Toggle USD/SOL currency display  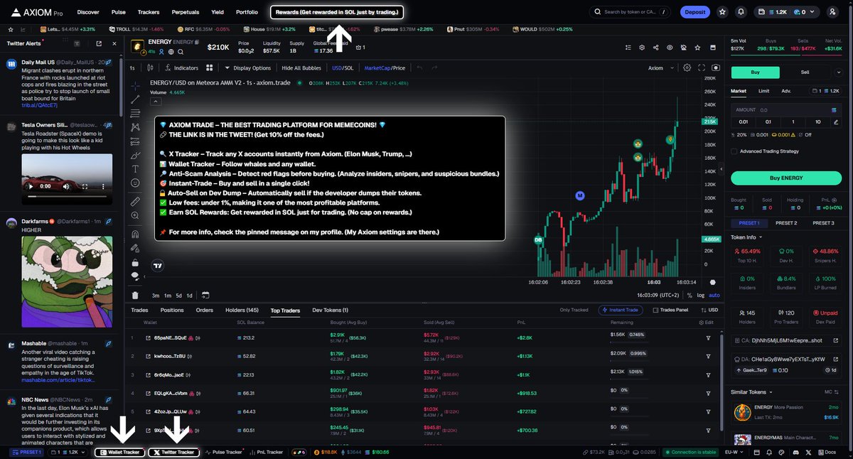coord(343,68)
